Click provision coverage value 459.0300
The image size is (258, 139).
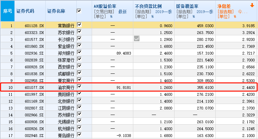pyautogui.click(x=205, y=26)
